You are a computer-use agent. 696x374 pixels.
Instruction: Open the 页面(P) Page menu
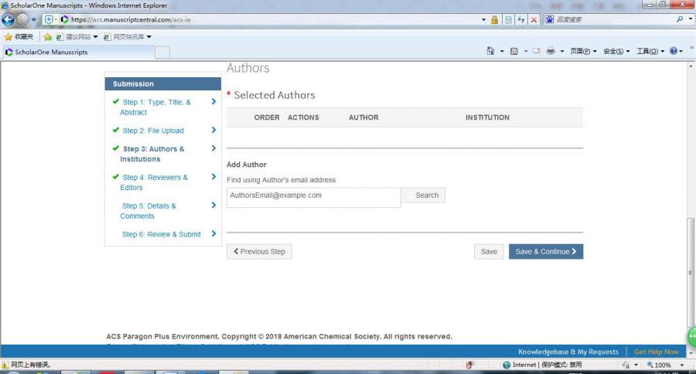(583, 51)
